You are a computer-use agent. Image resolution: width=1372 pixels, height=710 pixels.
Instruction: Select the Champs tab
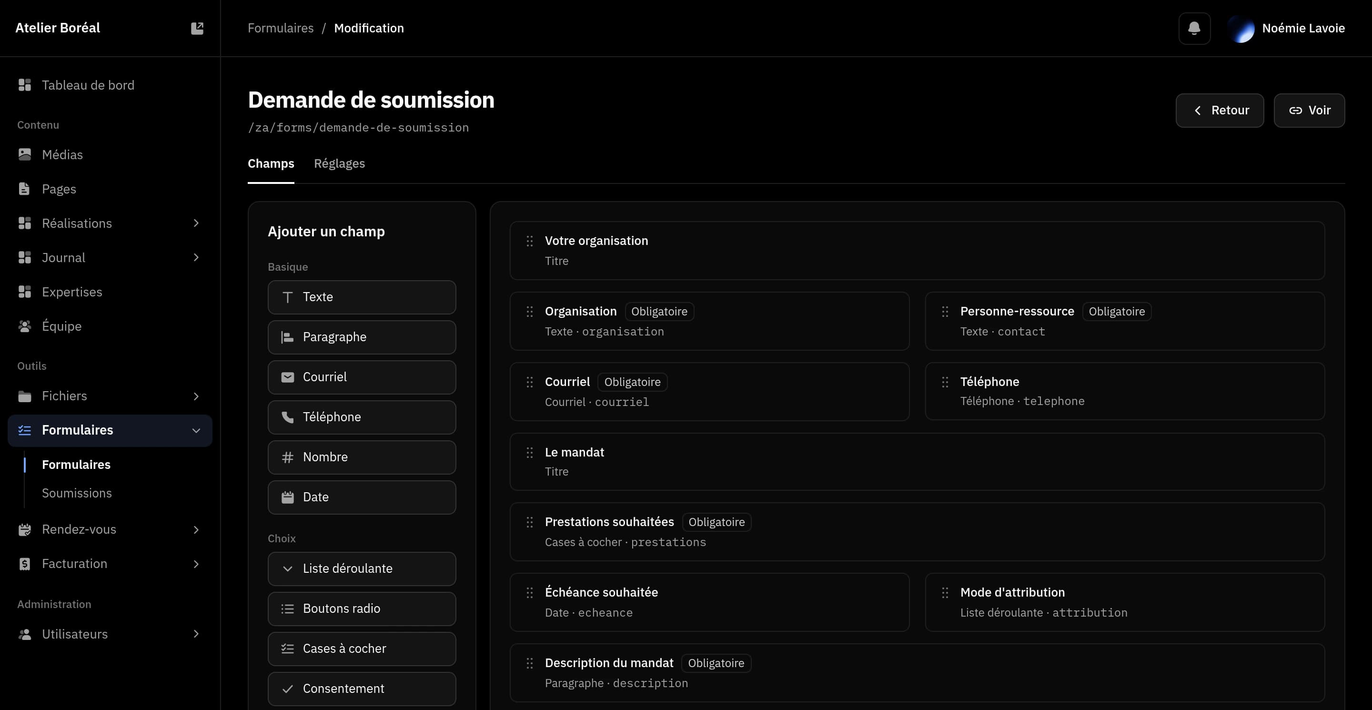click(x=271, y=163)
